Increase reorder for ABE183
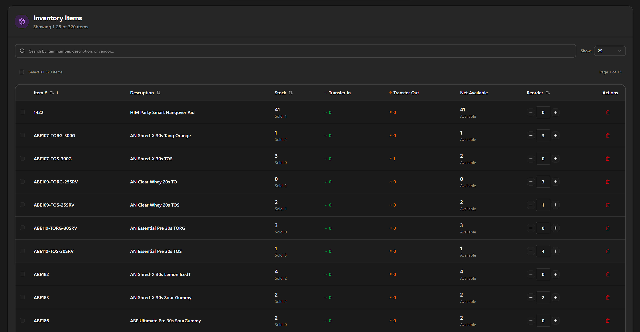 click(x=555, y=297)
